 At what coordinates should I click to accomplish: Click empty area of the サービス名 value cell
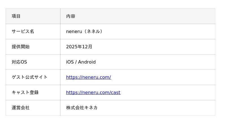pos(158,31)
